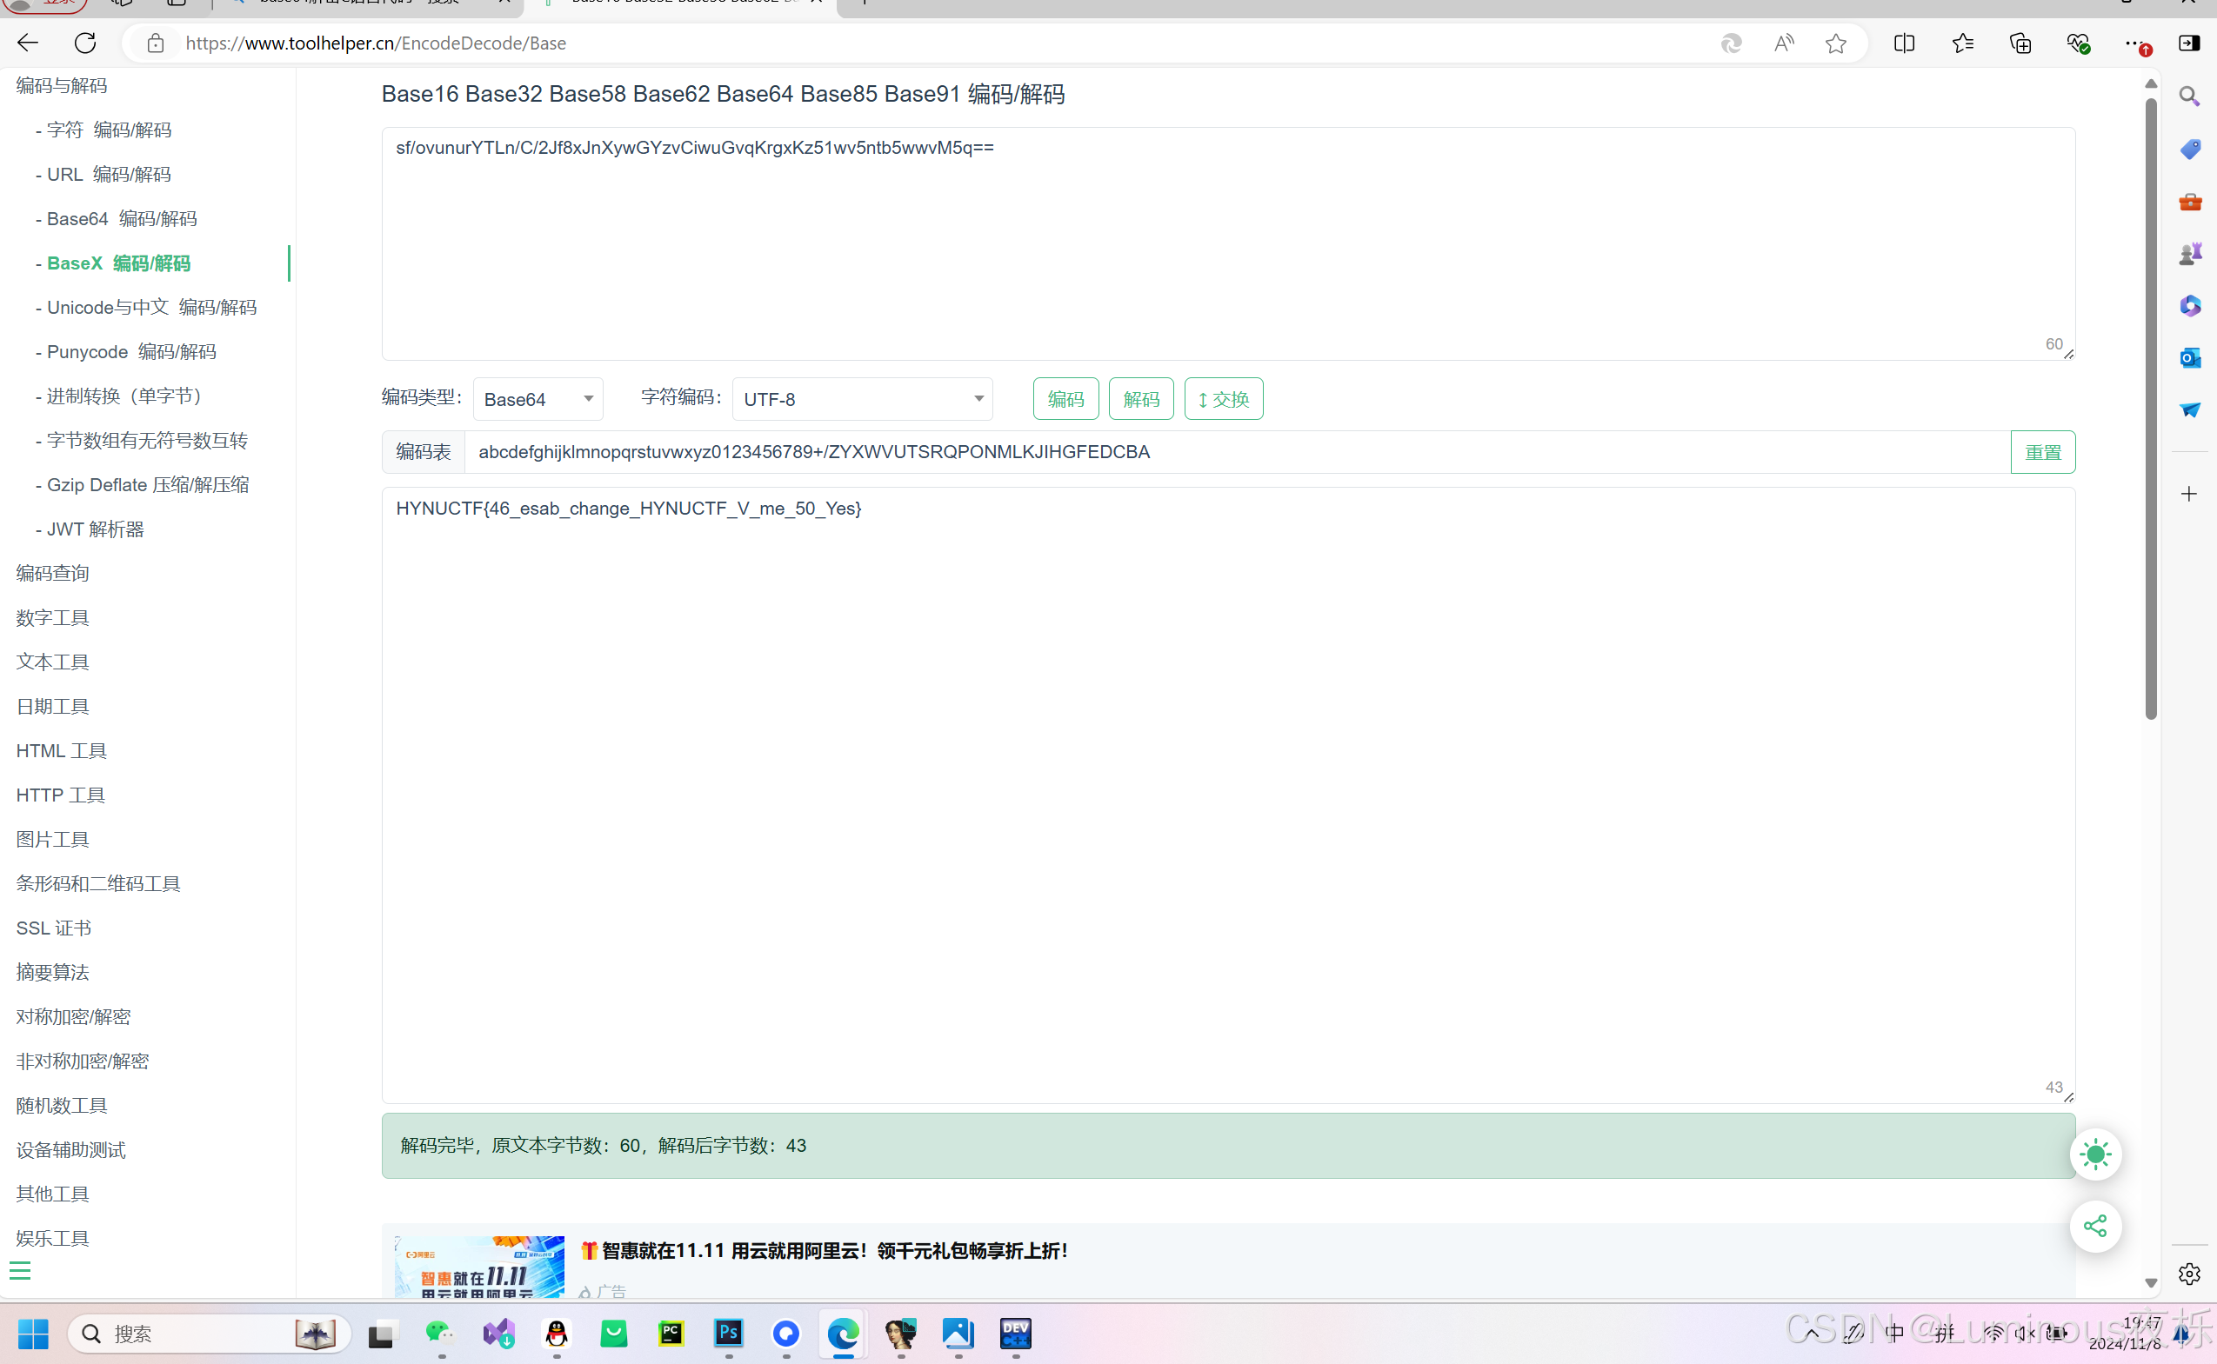Open Edge split screen icon

[x=1904, y=43]
